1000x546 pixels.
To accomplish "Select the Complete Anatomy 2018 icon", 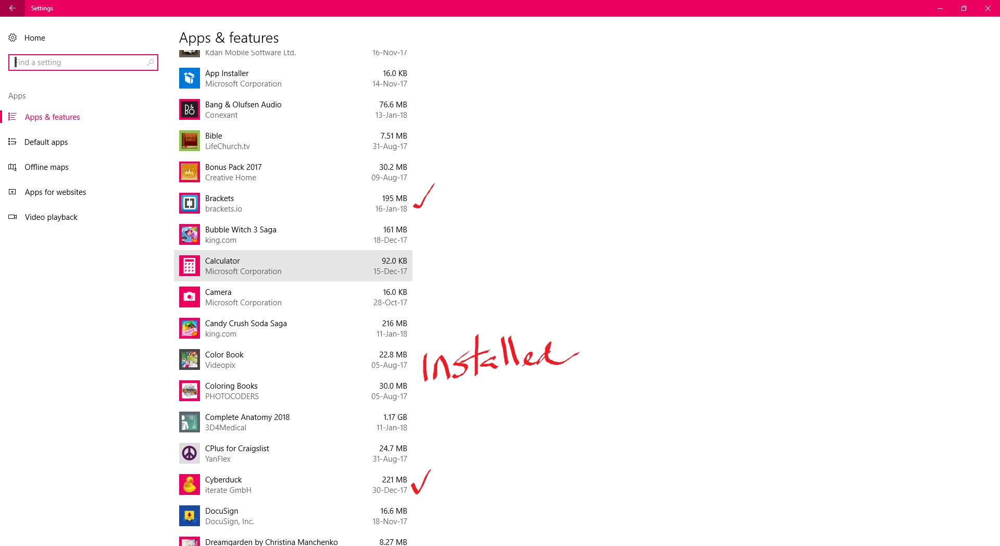I will [190, 422].
